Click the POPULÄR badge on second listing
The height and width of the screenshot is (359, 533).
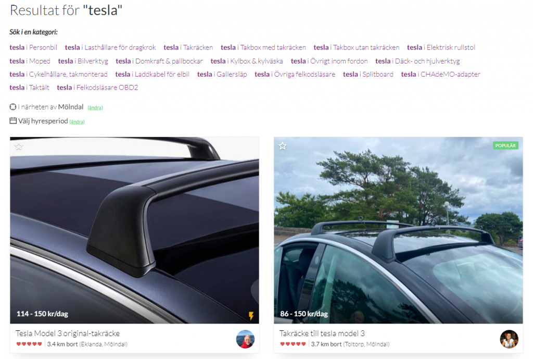coord(505,145)
